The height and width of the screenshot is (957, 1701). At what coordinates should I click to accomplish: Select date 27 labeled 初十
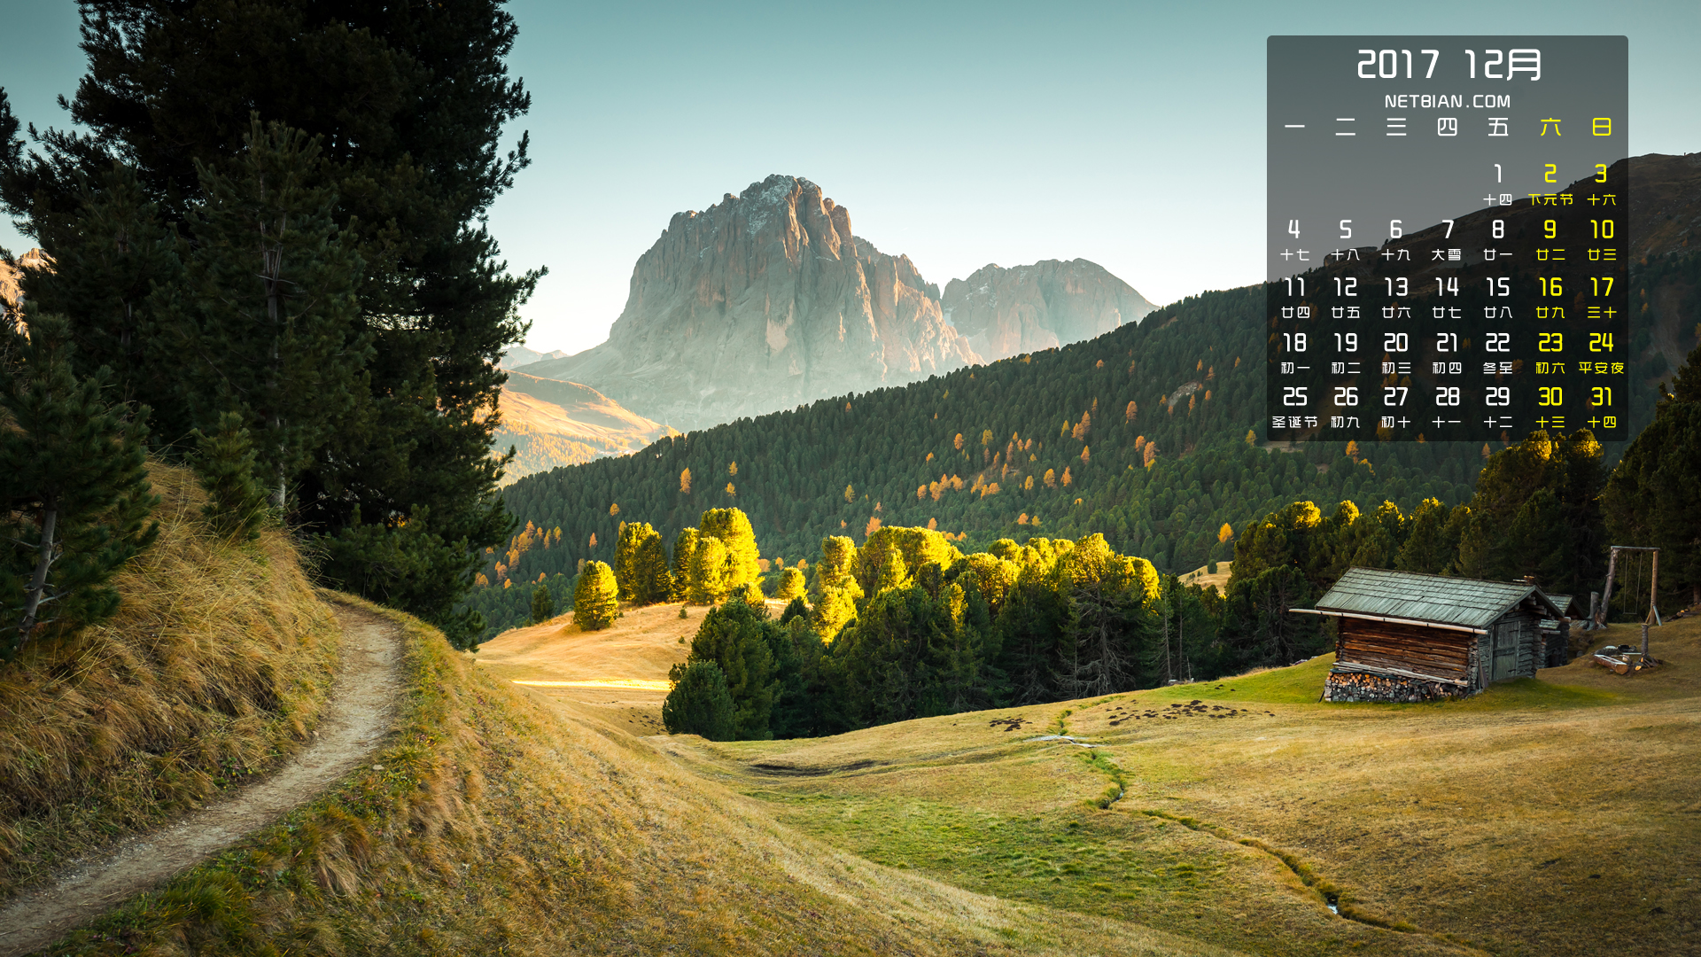[1396, 407]
